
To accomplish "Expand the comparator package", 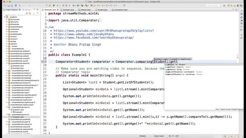I will click(x=7, y=29).
